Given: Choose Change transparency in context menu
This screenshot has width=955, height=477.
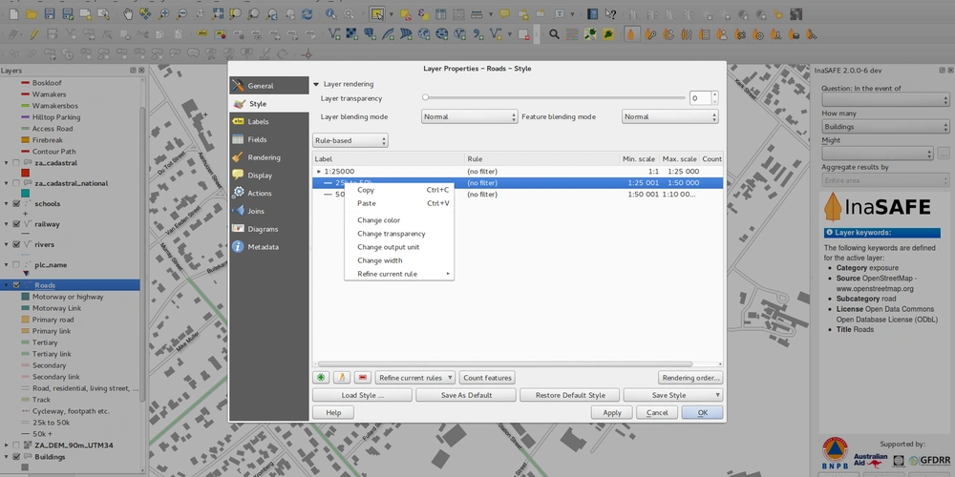Looking at the screenshot, I should coord(399,234).
